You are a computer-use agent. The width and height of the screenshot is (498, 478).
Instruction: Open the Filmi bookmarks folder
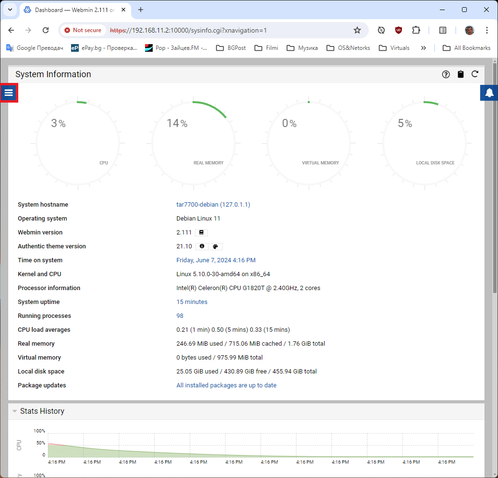(x=267, y=48)
